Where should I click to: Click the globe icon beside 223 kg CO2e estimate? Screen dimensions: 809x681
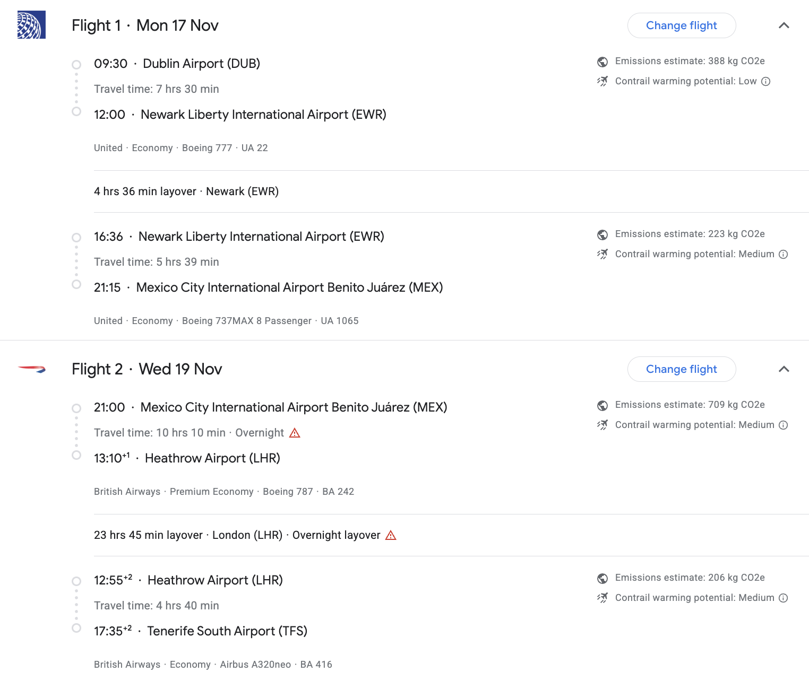(x=602, y=234)
